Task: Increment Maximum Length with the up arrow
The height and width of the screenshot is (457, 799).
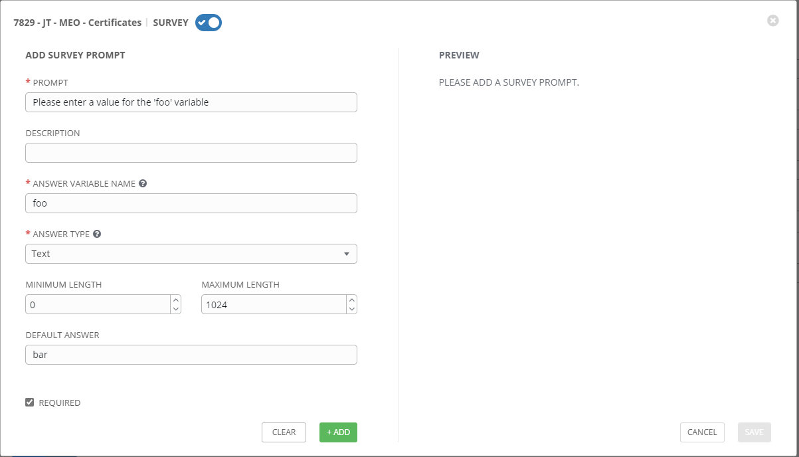Action: click(351, 300)
